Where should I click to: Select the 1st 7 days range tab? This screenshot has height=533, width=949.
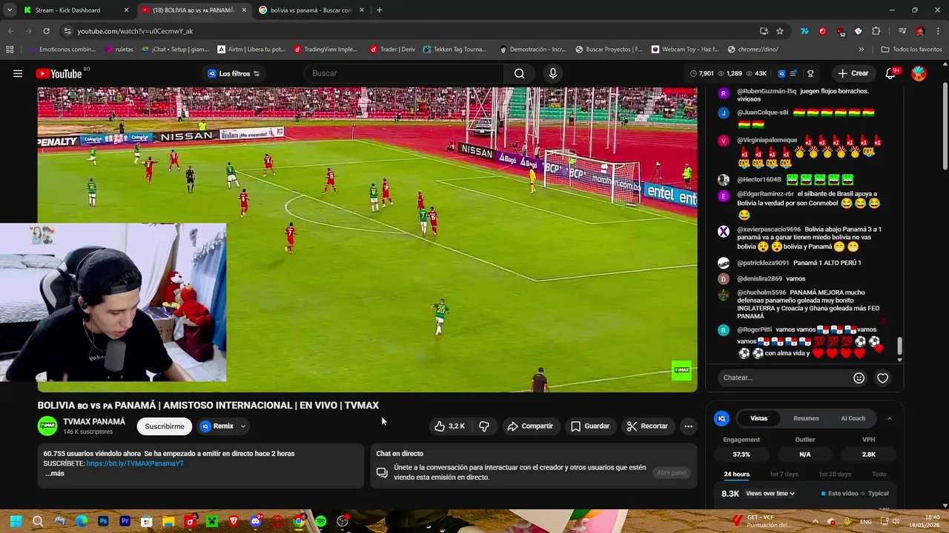point(784,475)
